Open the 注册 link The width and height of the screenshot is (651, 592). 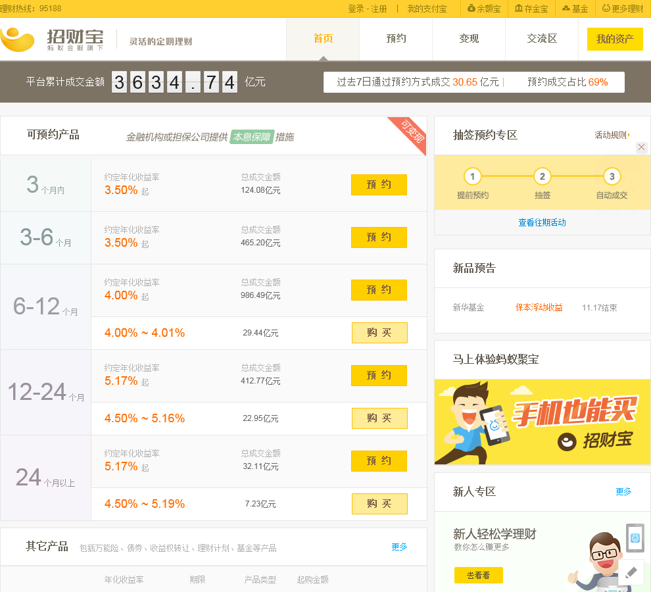click(379, 9)
